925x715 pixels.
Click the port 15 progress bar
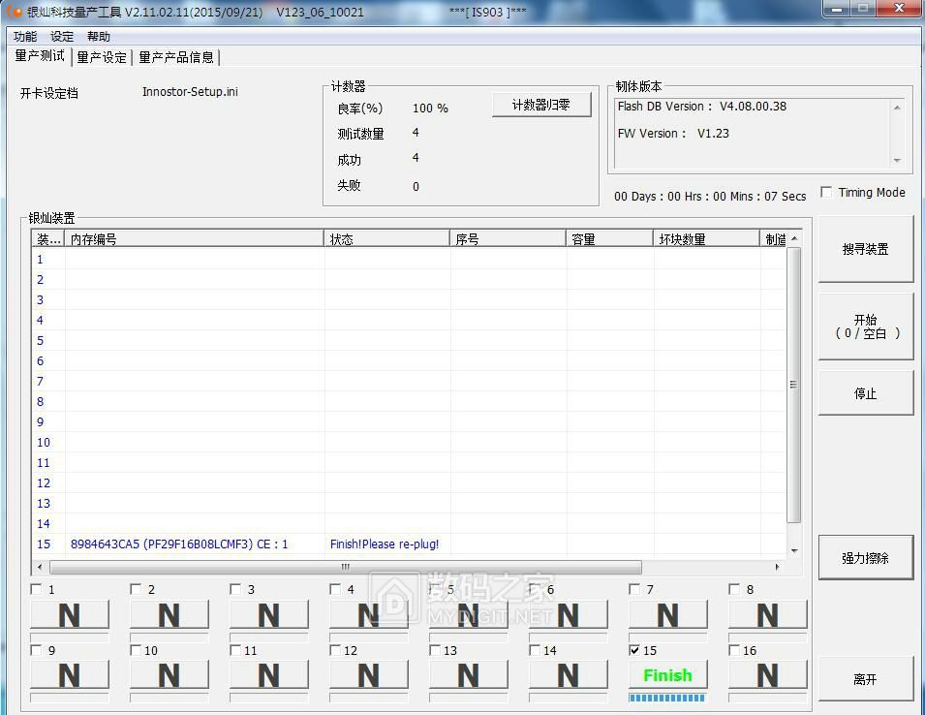coord(667,698)
